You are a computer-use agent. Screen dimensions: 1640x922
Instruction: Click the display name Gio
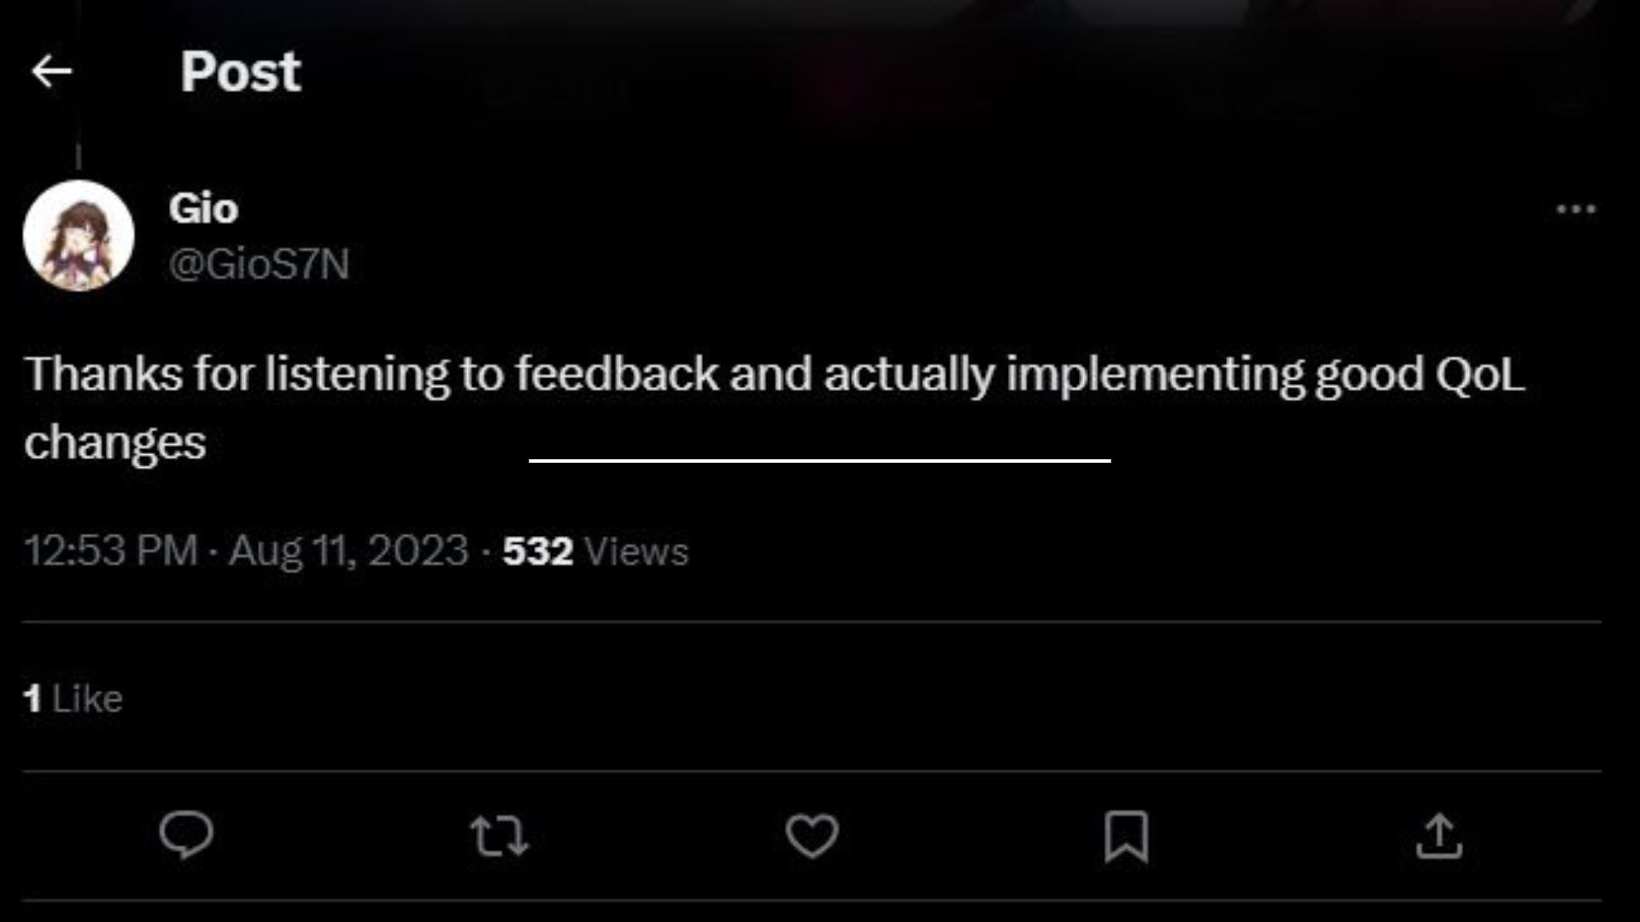coord(203,208)
